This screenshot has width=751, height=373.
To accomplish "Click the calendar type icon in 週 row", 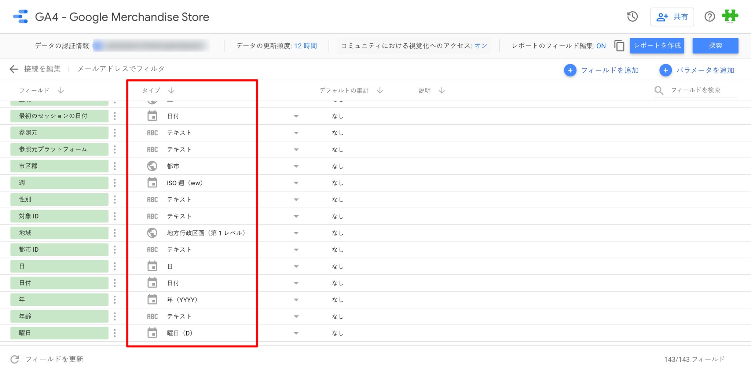I will point(152,183).
